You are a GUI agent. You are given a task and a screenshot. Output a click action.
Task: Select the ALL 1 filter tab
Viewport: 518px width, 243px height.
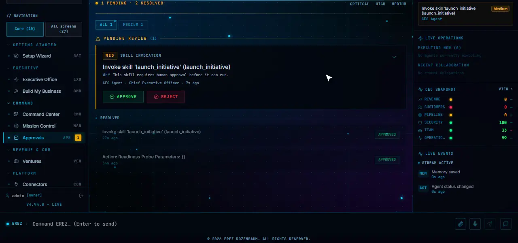click(x=106, y=25)
